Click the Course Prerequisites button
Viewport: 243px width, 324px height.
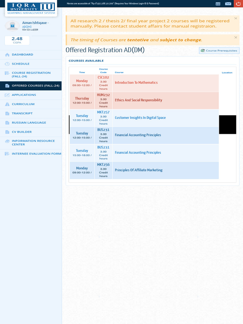coord(219,51)
